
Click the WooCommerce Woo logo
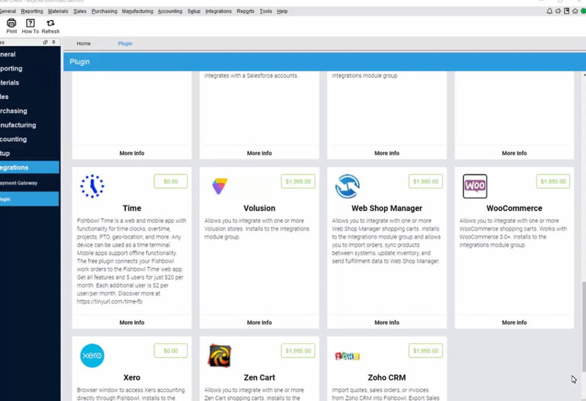tap(475, 186)
